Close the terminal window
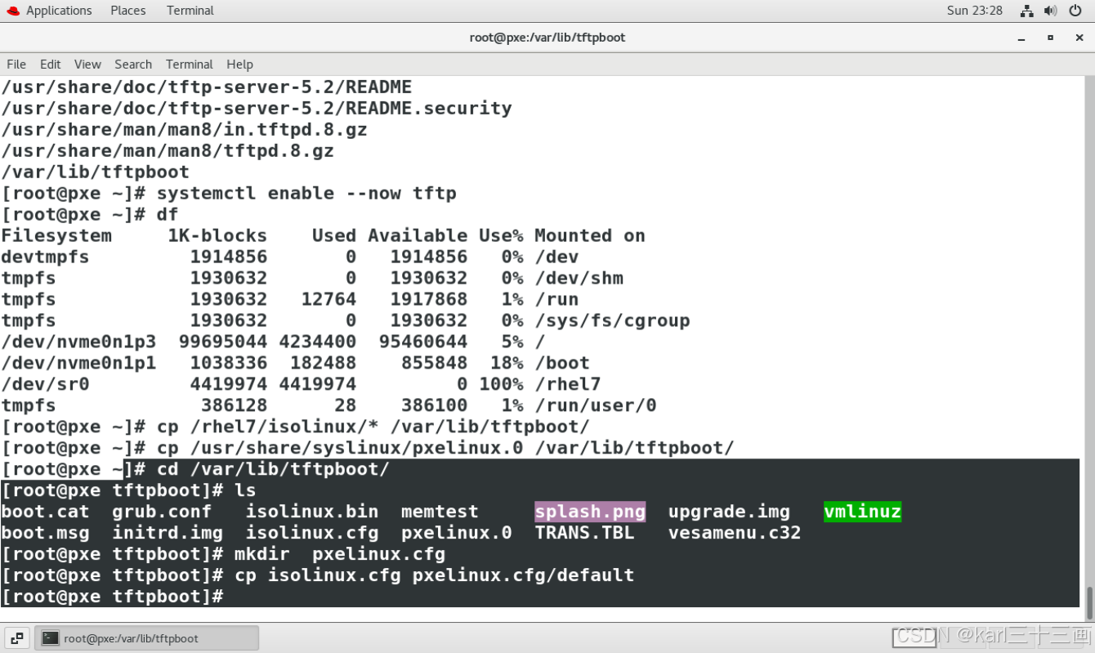The height and width of the screenshot is (653, 1095). click(1078, 38)
